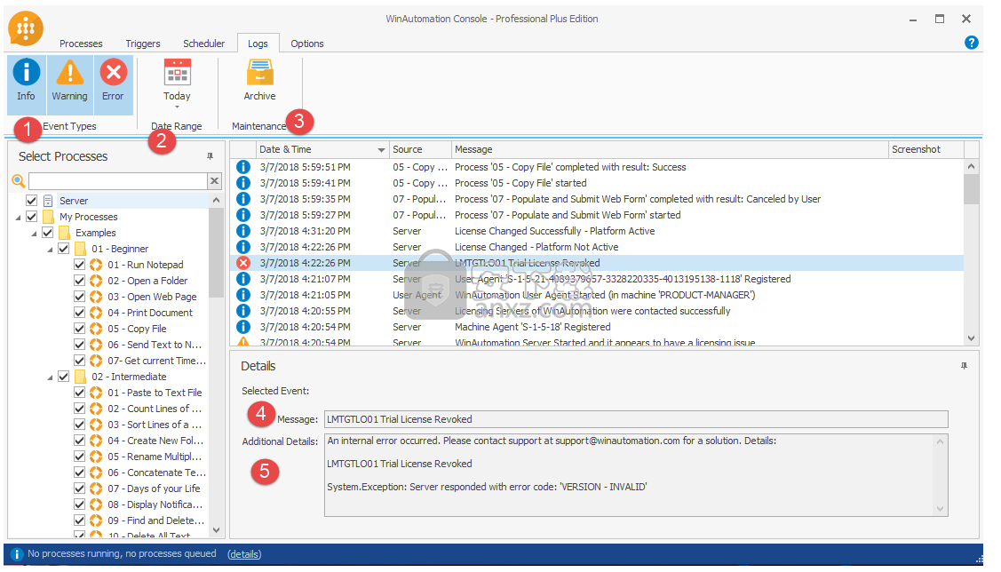Switch to the Triggers tab
The image size is (1001, 572).
[143, 44]
